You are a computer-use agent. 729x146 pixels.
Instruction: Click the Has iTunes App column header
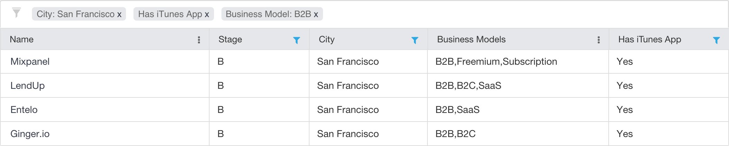[x=650, y=39]
